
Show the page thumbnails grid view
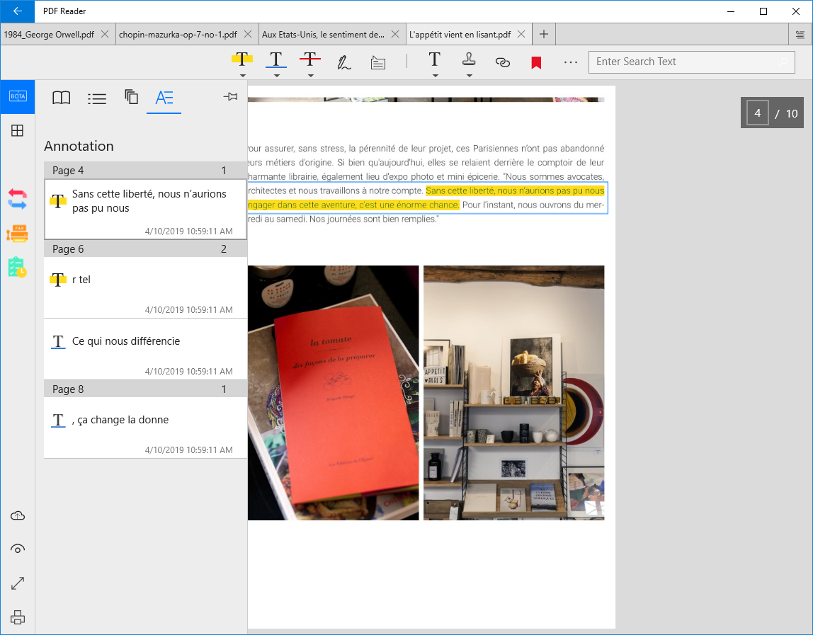point(17,131)
